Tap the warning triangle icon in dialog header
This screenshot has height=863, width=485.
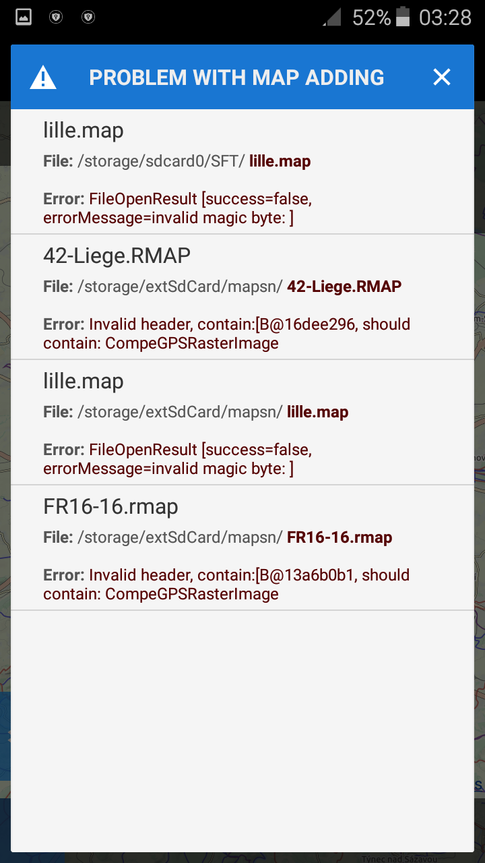(x=43, y=78)
